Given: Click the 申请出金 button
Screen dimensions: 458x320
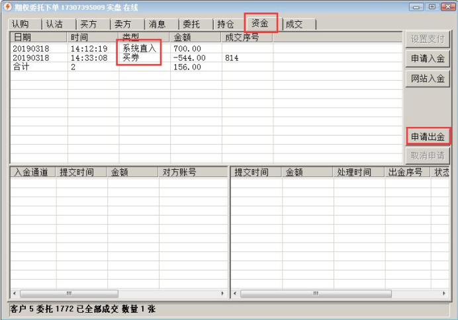Looking at the screenshot, I should point(427,137).
